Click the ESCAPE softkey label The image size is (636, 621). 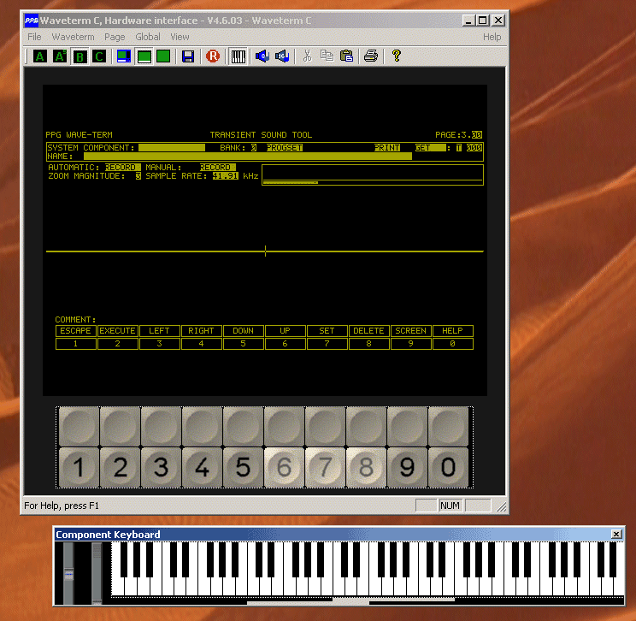click(x=76, y=331)
